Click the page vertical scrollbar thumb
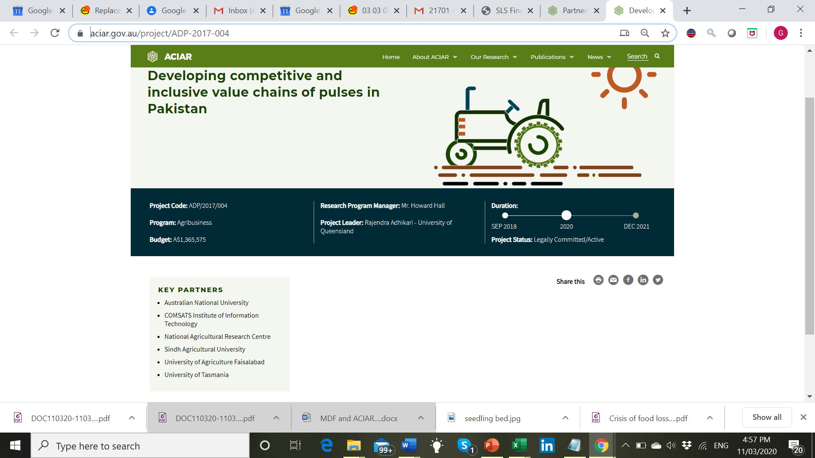Screen dimensions: 815x458 pyautogui.click(x=810, y=216)
